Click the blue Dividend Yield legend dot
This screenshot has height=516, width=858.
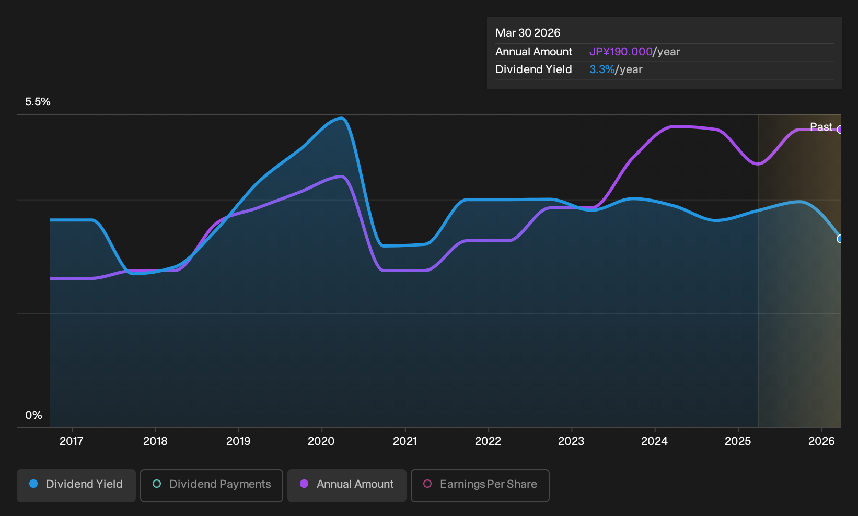pyautogui.click(x=33, y=484)
